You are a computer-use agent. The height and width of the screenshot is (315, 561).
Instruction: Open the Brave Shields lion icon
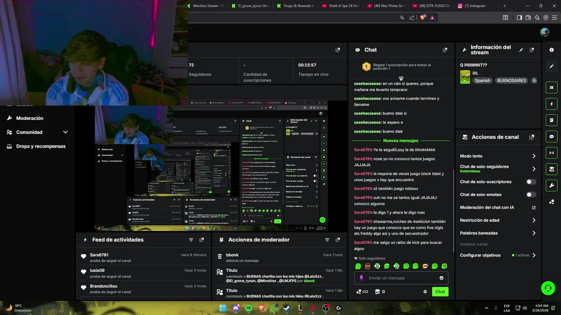pos(423,17)
